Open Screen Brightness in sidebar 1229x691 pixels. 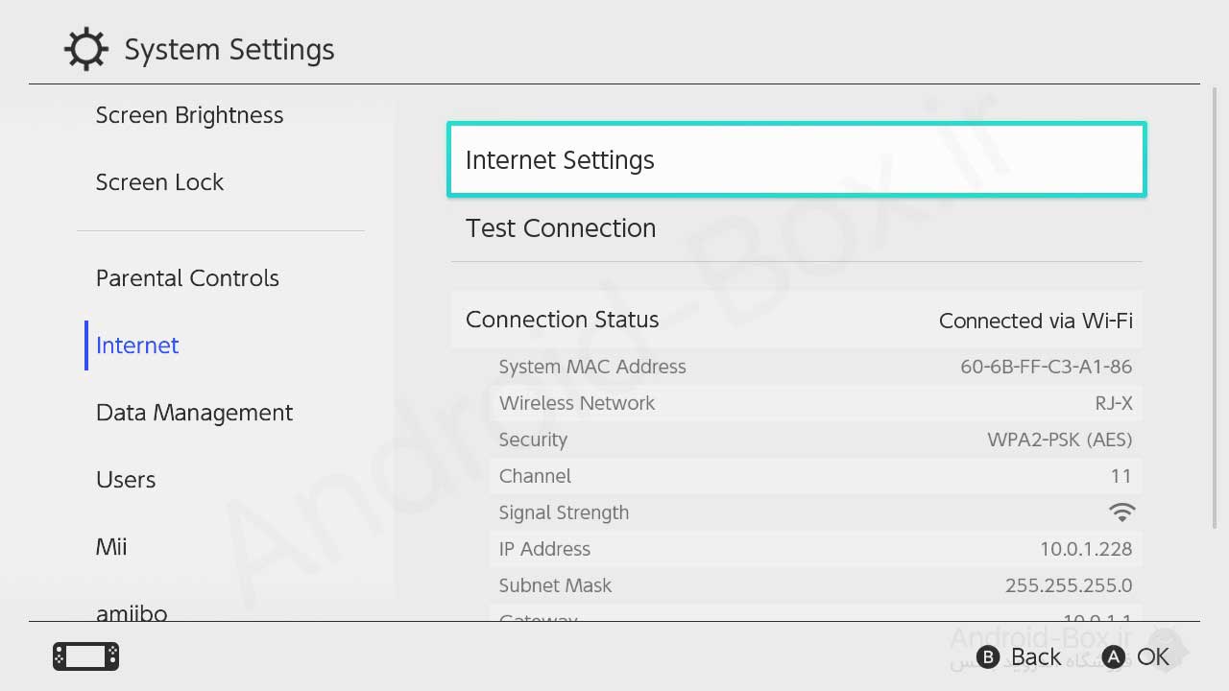click(x=189, y=116)
